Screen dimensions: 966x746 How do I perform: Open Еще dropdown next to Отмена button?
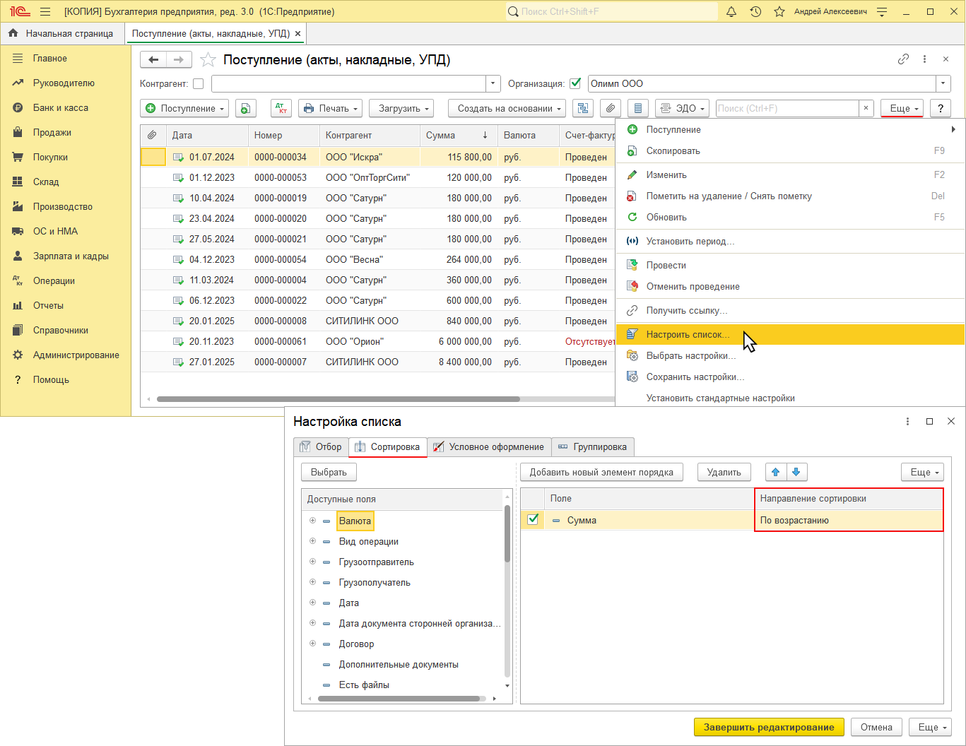(x=931, y=727)
